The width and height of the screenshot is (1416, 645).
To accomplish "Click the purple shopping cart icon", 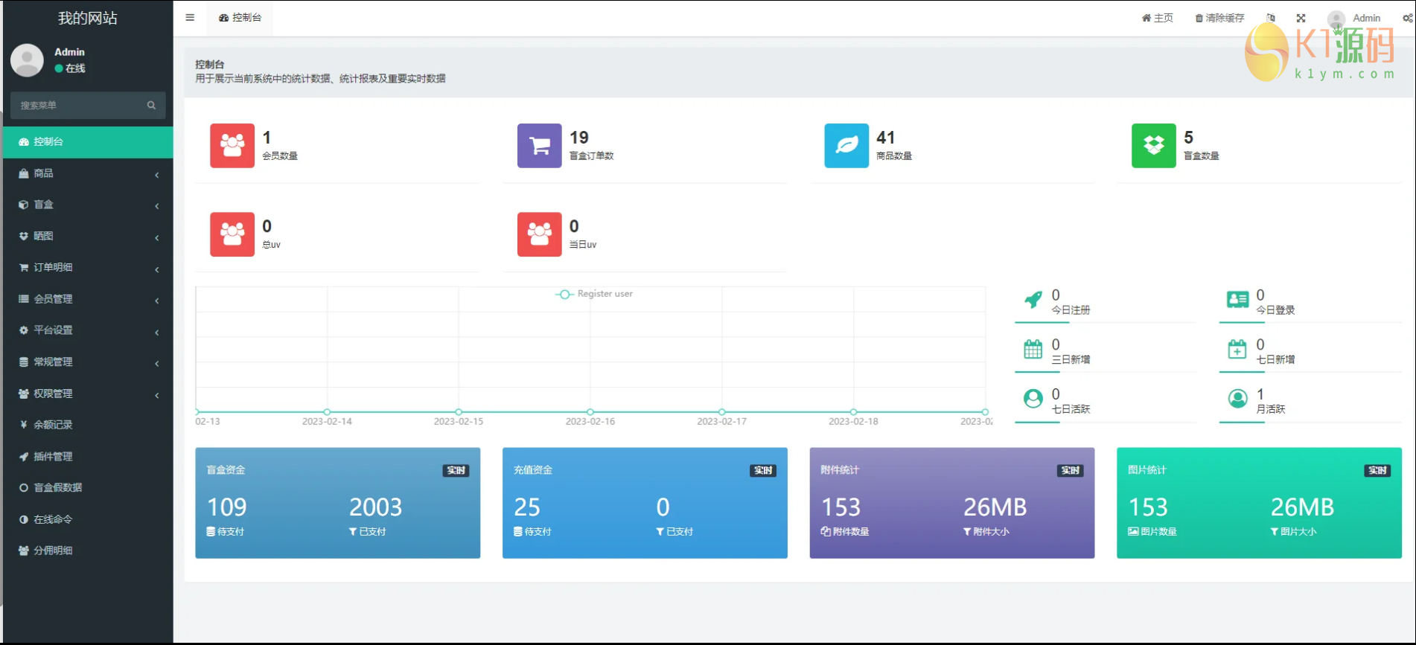I will [539, 146].
